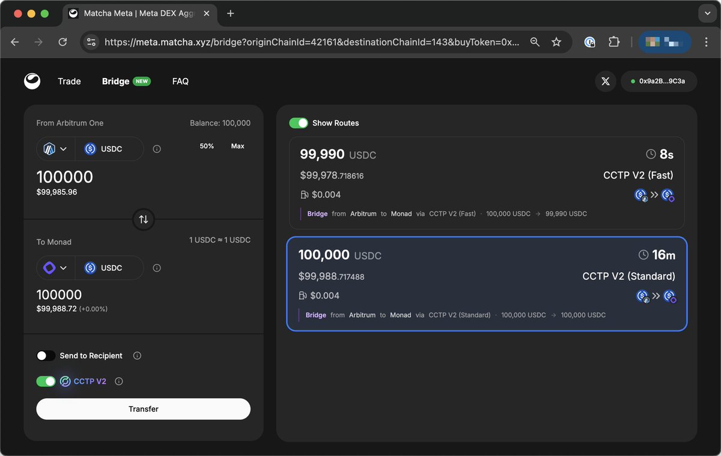Click the Balance: 100,000 text
The width and height of the screenshot is (721, 456).
220,123
